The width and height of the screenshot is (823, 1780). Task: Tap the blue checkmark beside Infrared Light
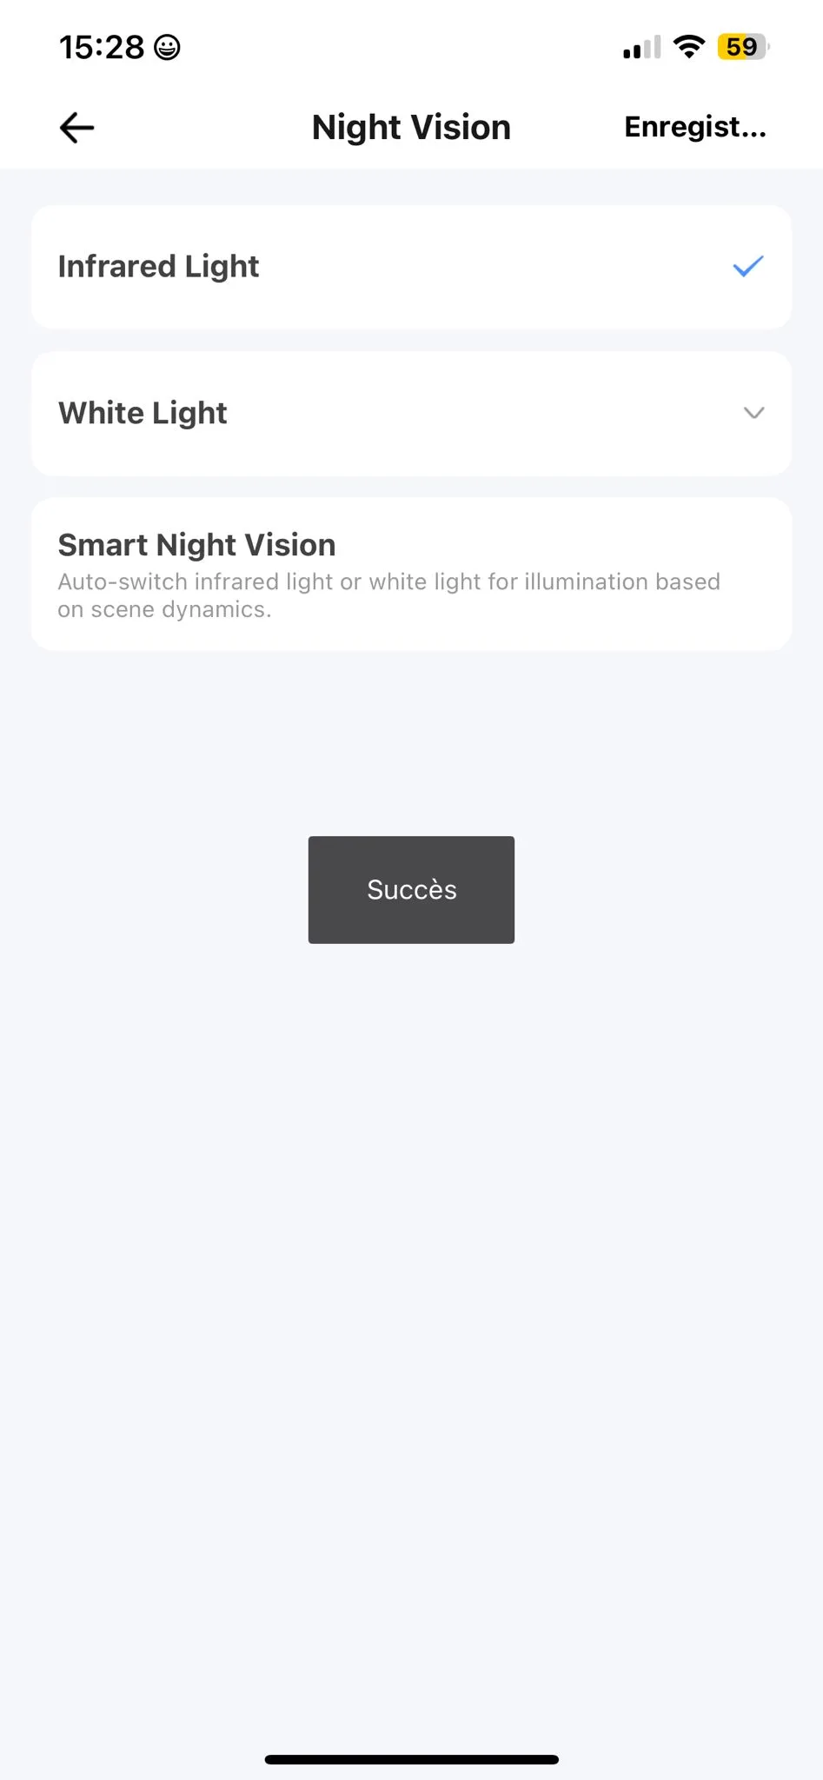click(747, 266)
